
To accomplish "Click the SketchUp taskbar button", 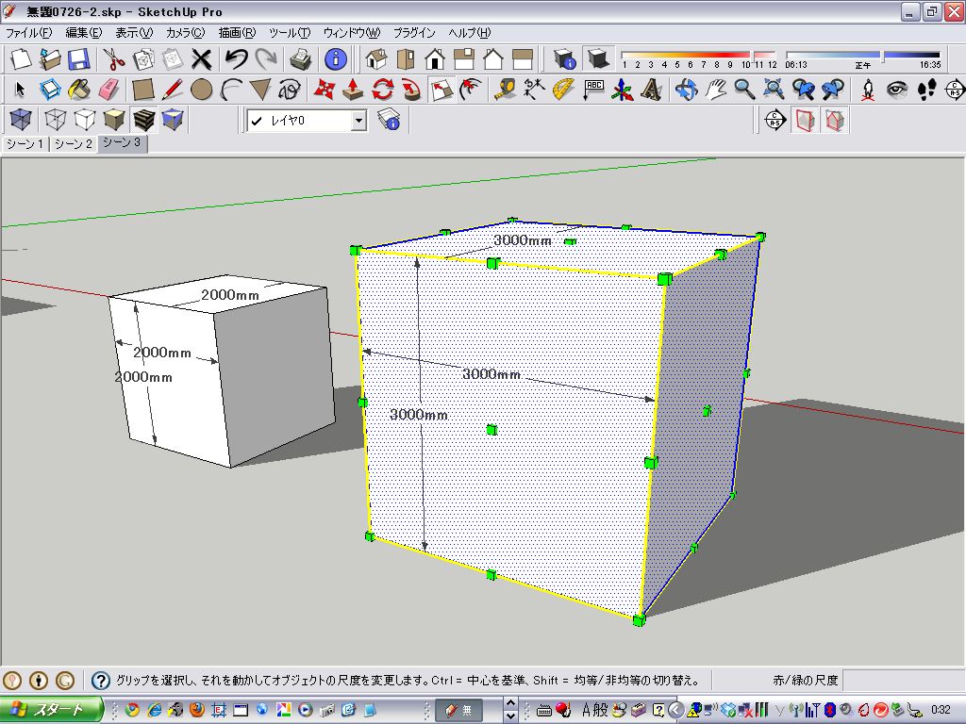I will [x=458, y=710].
